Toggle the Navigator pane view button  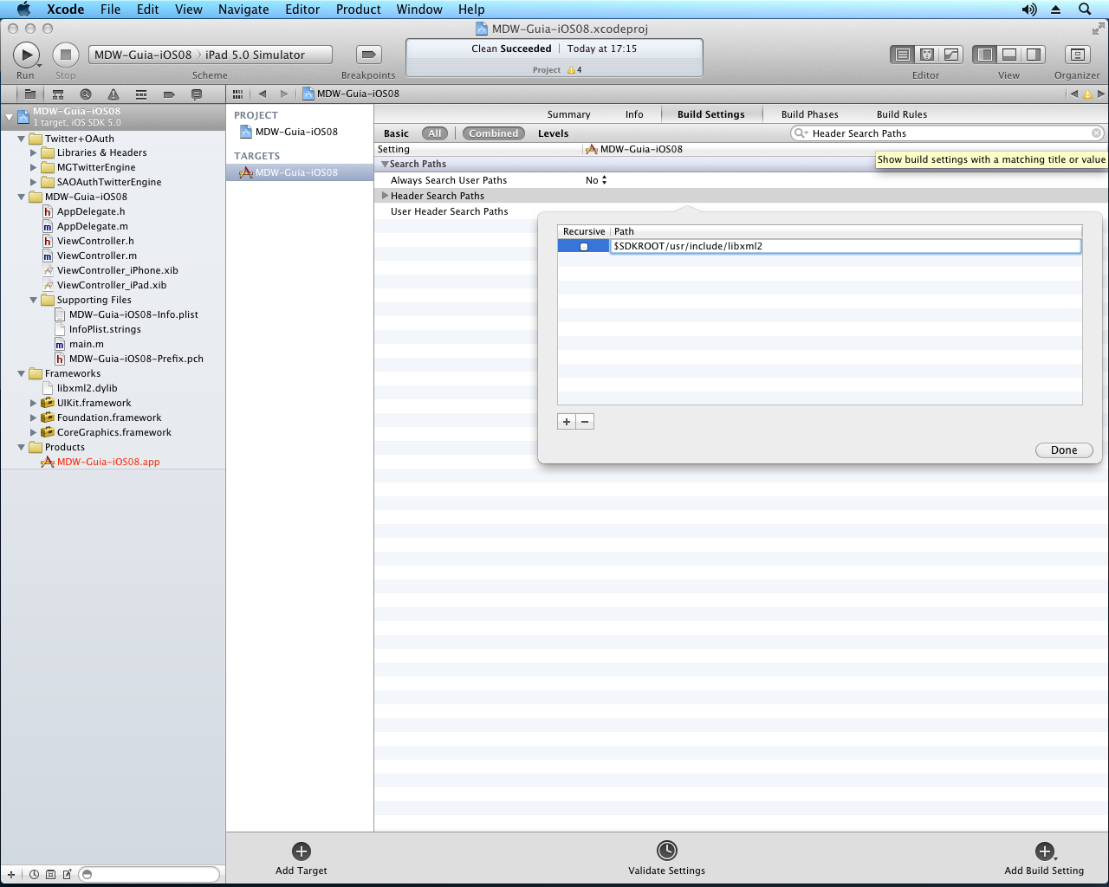(x=985, y=55)
